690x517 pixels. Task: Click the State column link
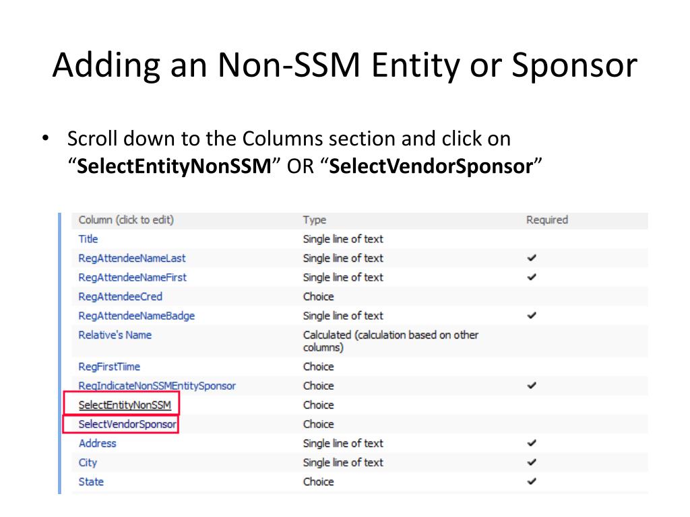click(x=92, y=482)
